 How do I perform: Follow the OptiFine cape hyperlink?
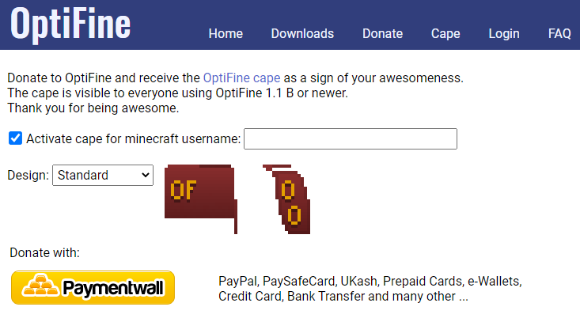click(x=242, y=78)
